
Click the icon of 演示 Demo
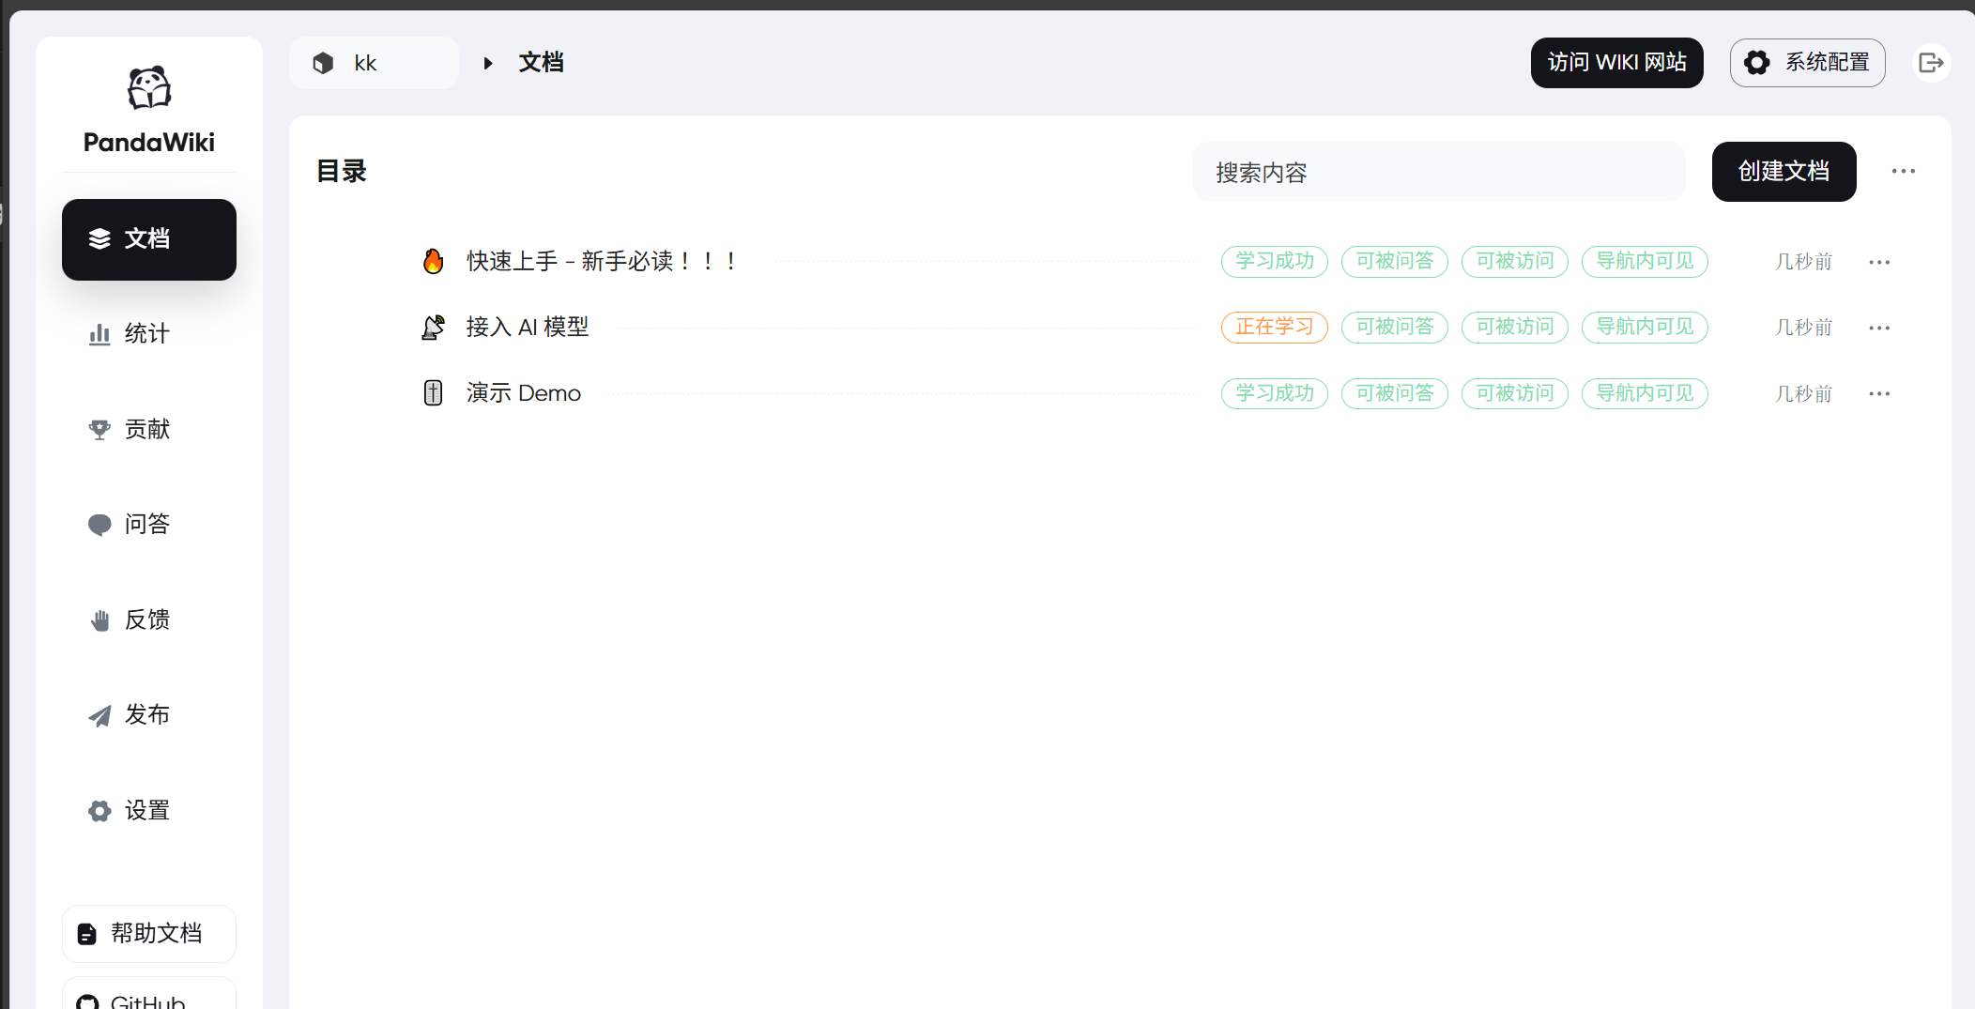coord(433,392)
